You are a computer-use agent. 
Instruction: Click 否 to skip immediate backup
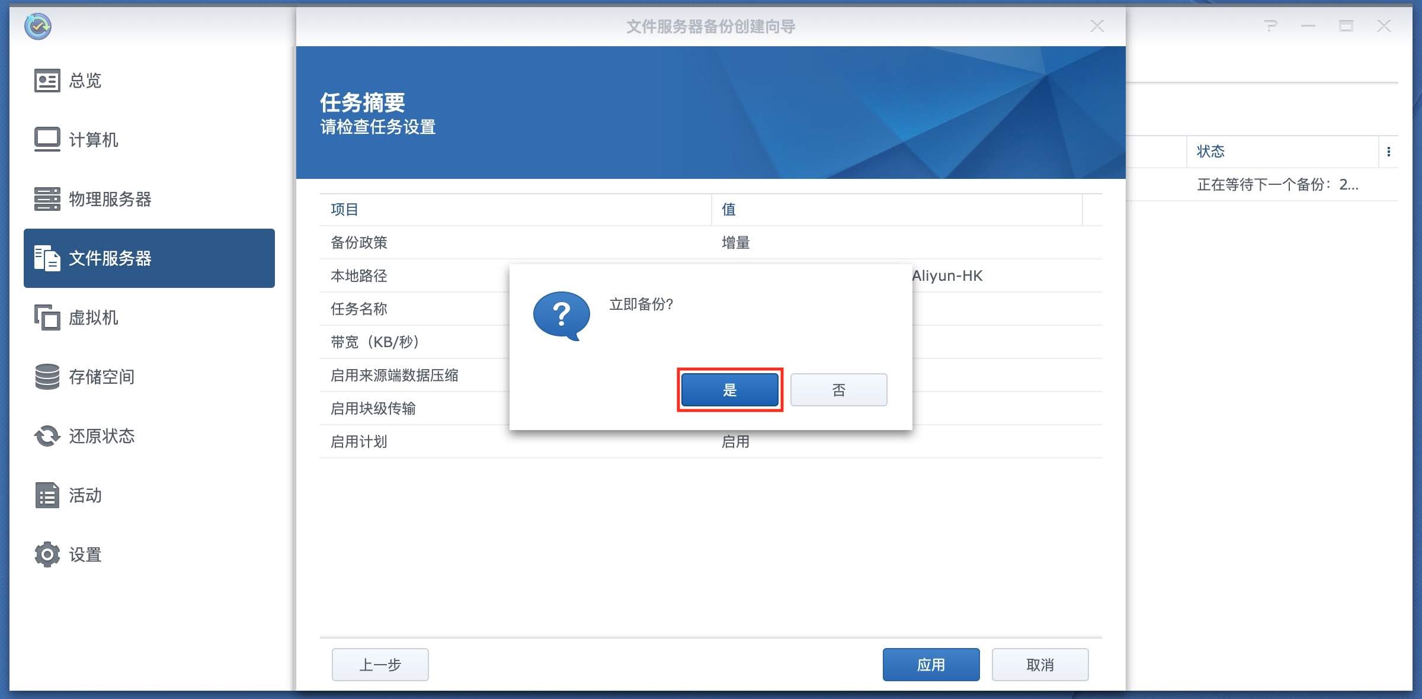point(838,390)
